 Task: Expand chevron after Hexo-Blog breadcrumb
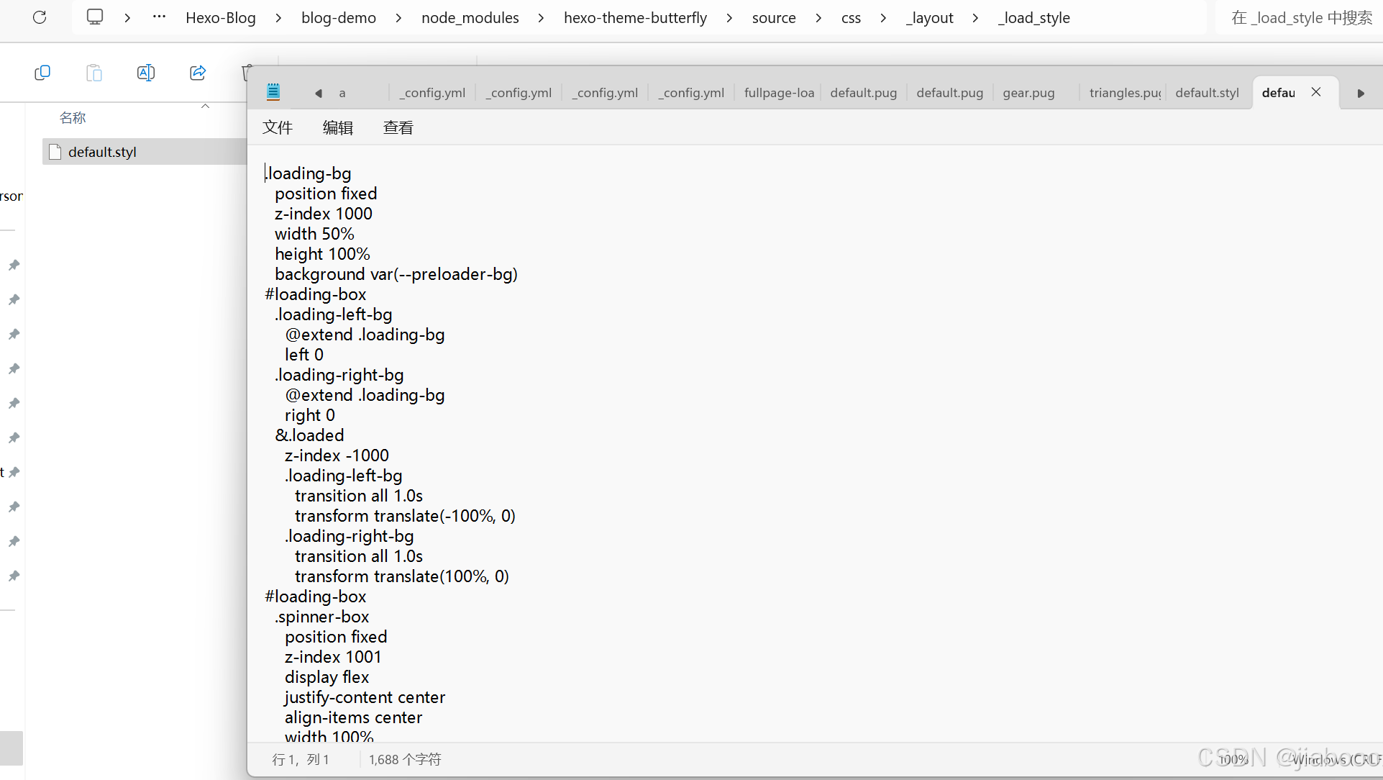click(278, 18)
